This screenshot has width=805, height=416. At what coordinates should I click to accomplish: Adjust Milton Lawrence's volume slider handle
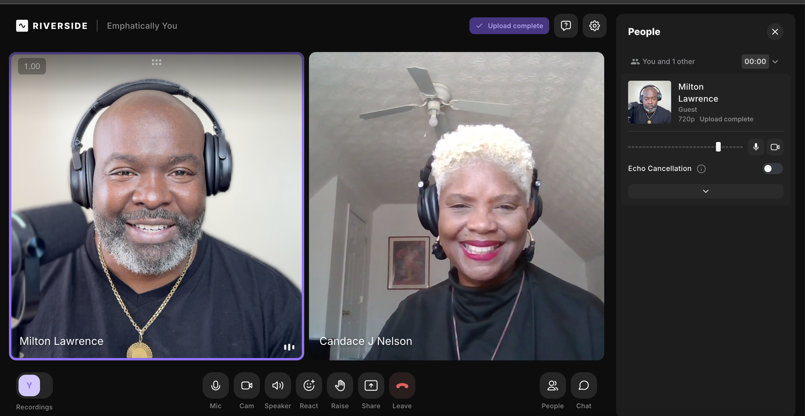[718, 147]
